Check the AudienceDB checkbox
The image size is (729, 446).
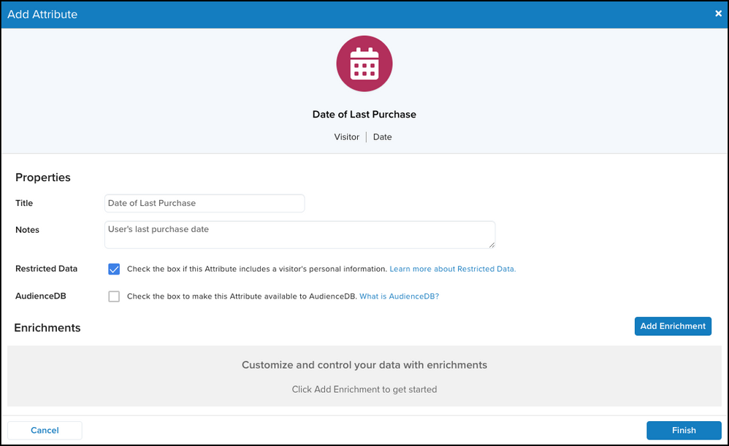114,296
